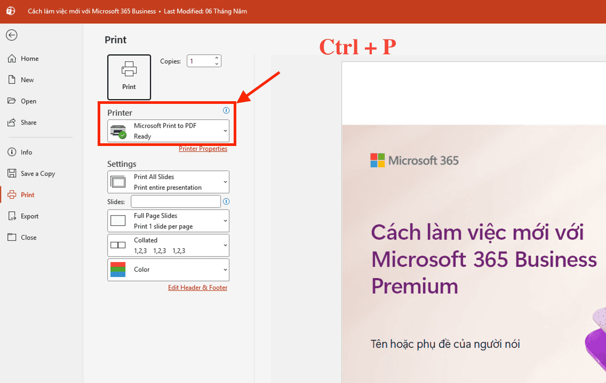Screen dimensions: 606x383
Task: Click the Microsoft 365 logo in the preview
Action: (x=414, y=160)
